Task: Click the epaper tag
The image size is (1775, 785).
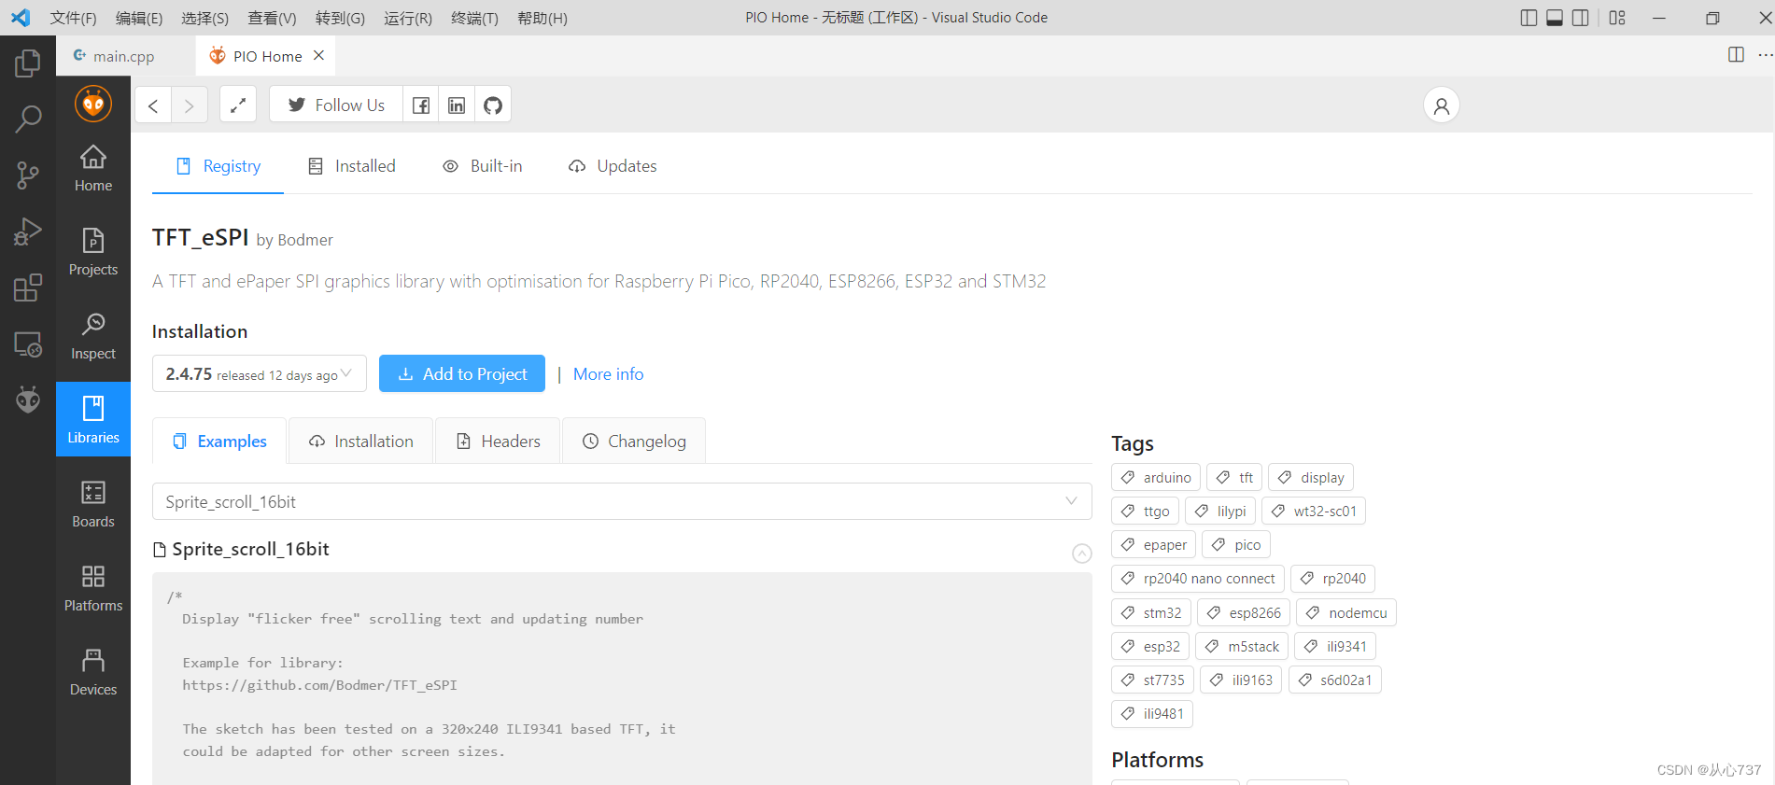Action: point(1154,544)
